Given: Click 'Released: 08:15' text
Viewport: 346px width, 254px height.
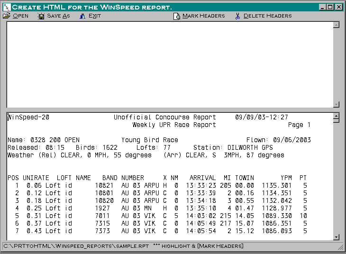Looking at the screenshot, I should (x=36, y=147).
